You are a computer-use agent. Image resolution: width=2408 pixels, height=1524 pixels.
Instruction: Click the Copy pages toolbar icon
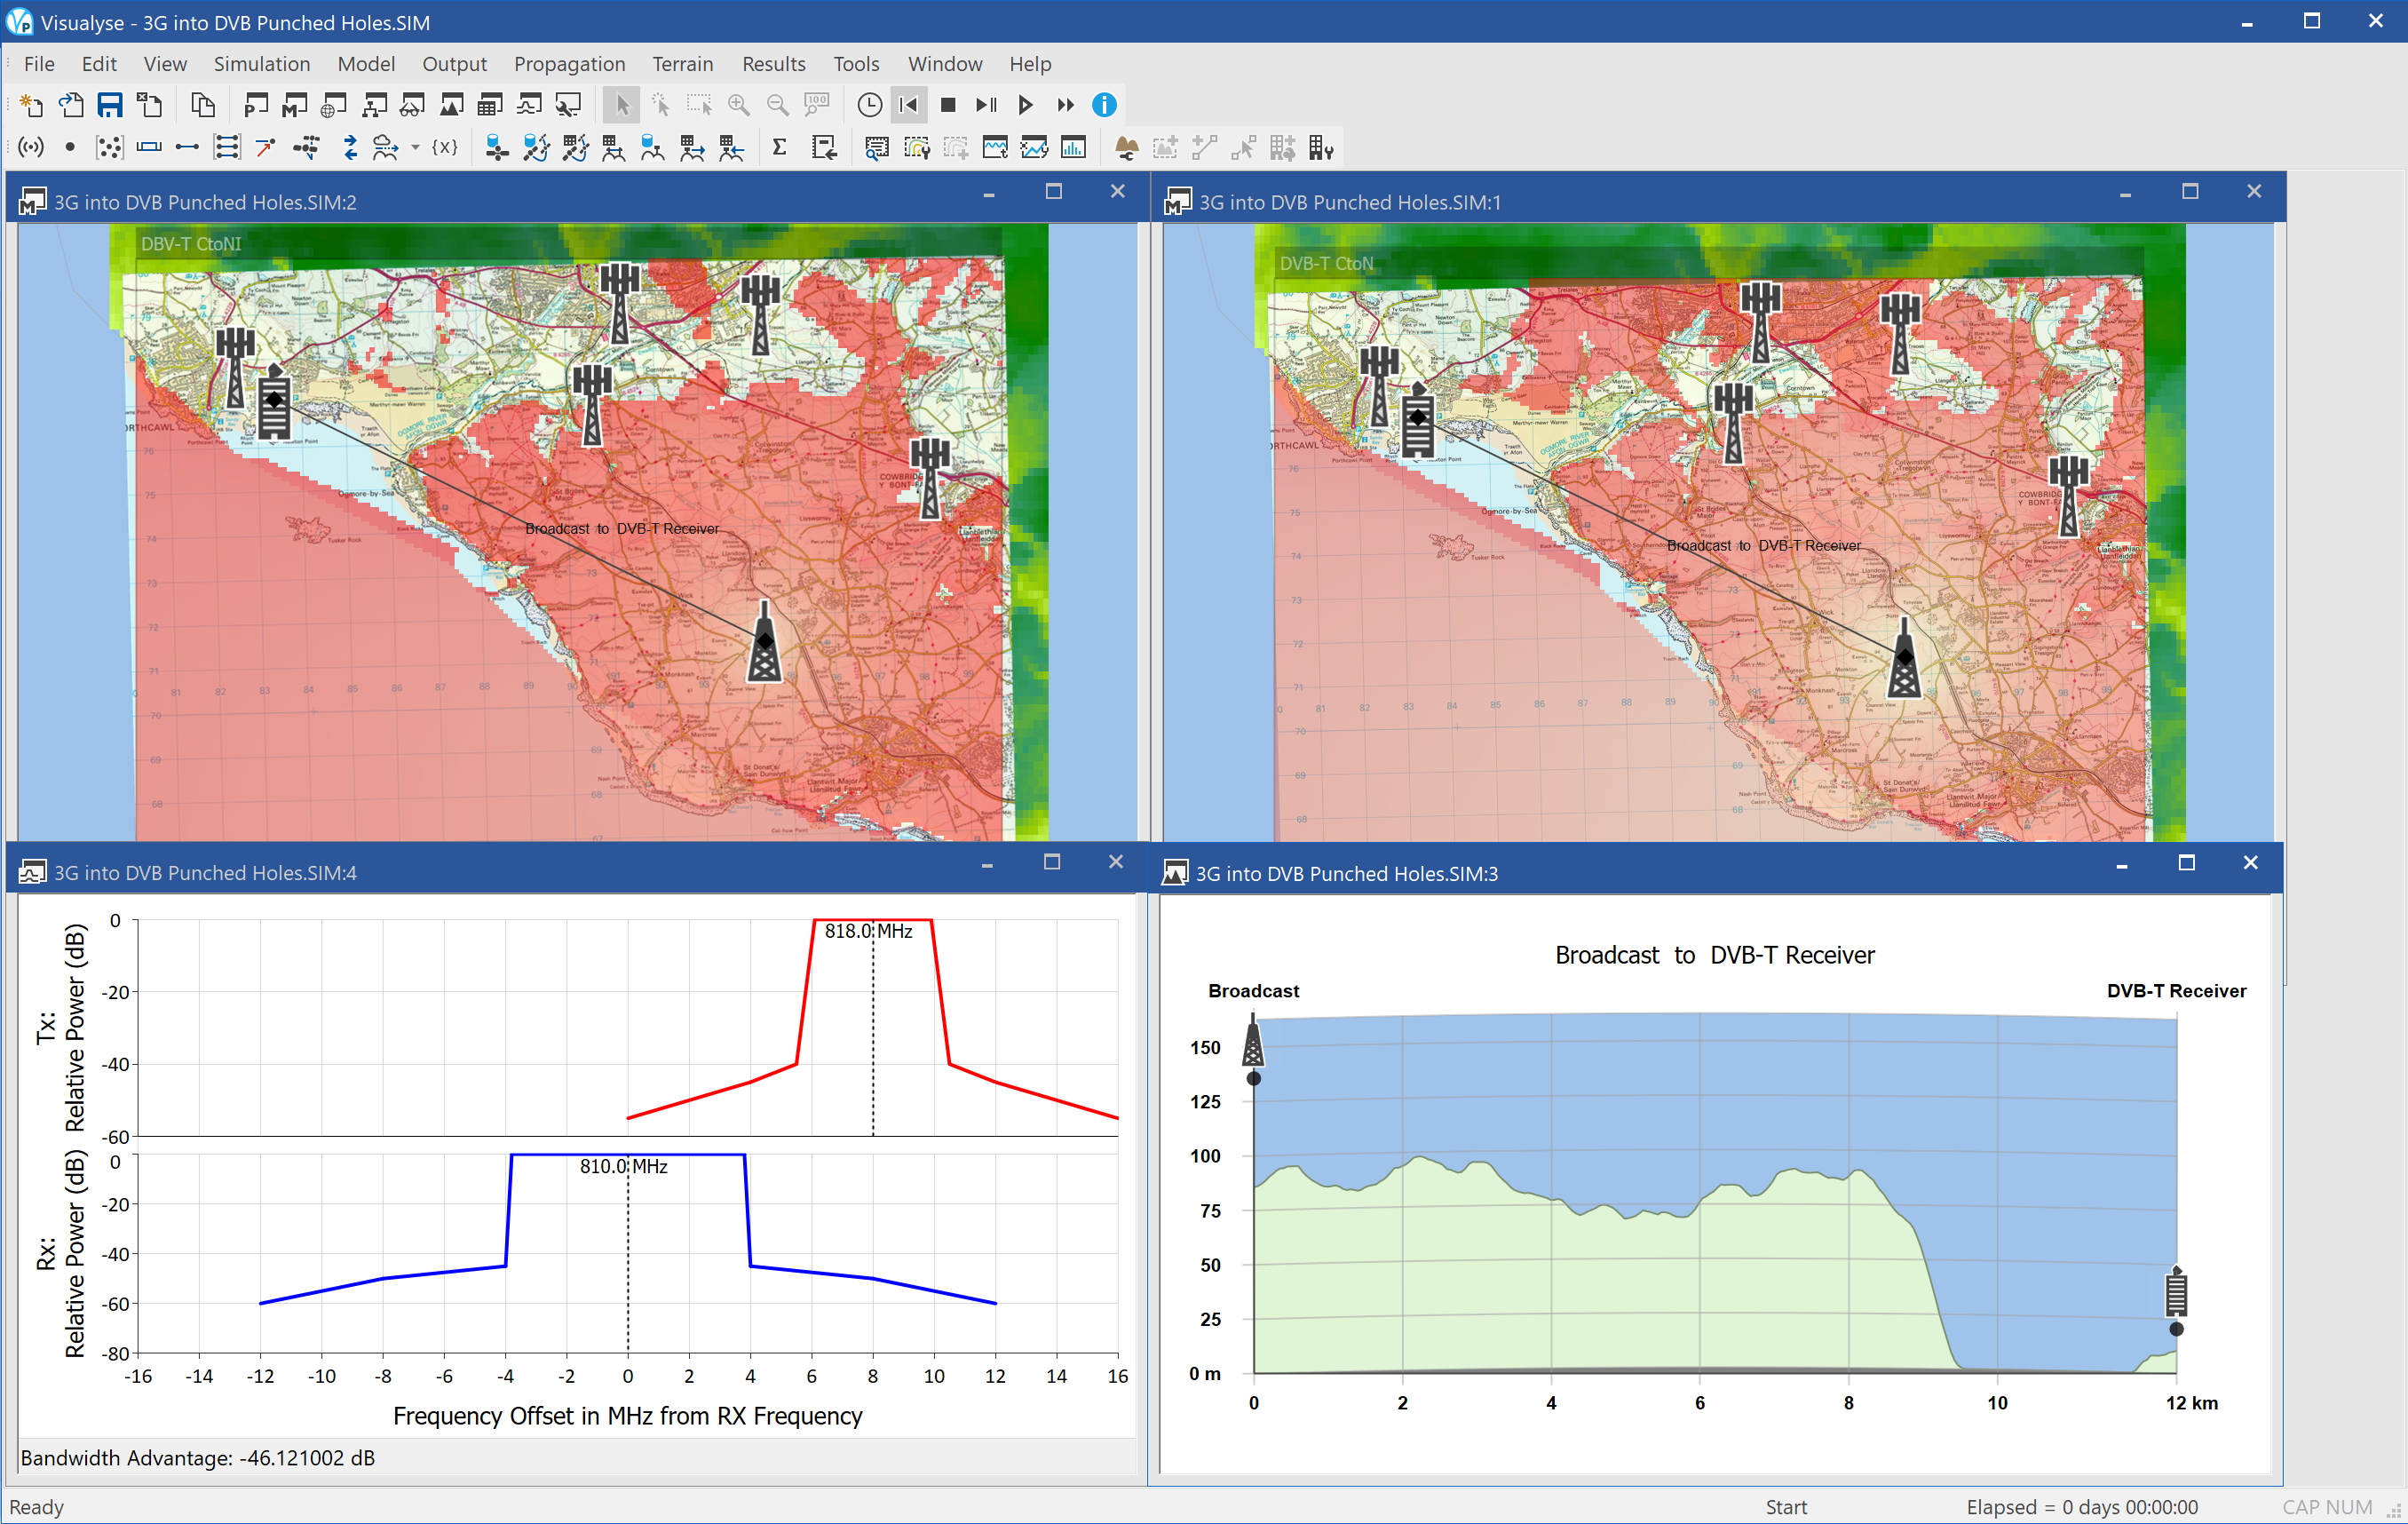coord(202,105)
